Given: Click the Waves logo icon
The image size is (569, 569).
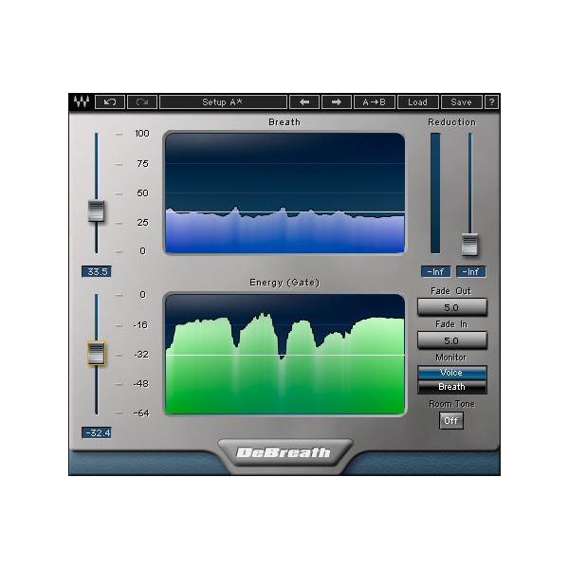Looking at the screenshot, I should pos(81,101).
